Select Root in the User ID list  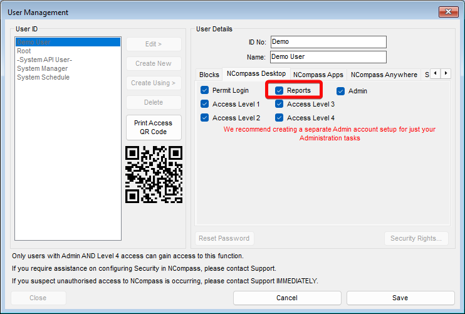pos(68,51)
